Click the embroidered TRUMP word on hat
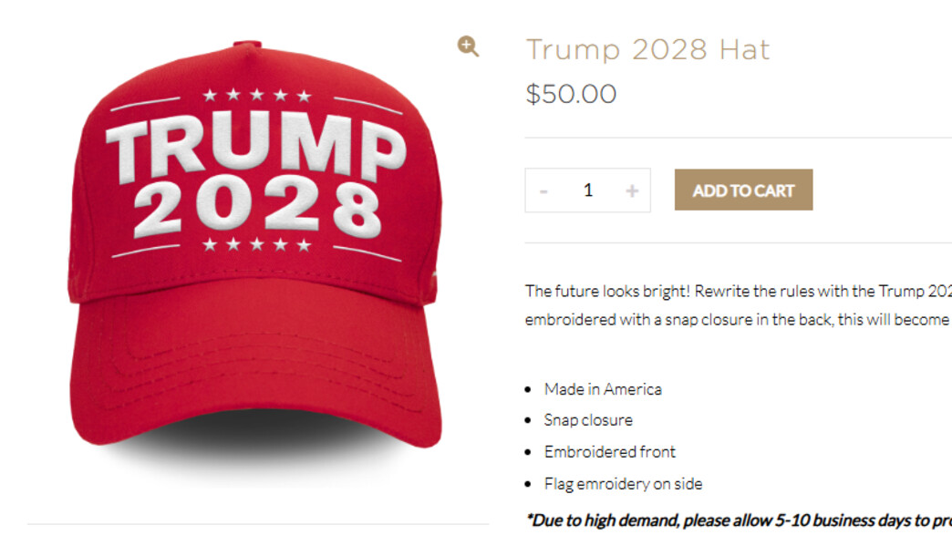 coord(257,146)
